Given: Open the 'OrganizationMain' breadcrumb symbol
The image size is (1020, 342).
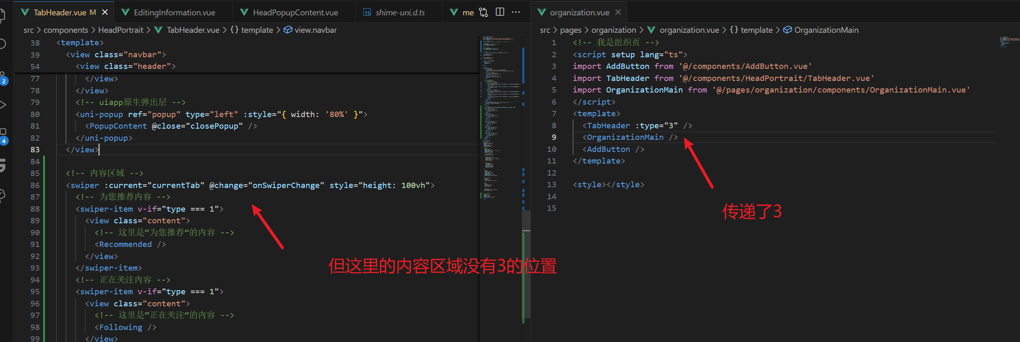Looking at the screenshot, I should pyautogui.click(x=826, y=30).
